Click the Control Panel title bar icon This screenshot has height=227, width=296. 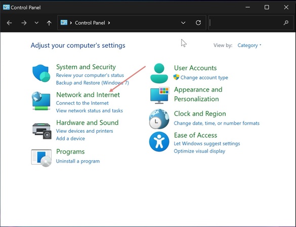pyautogui.click(x=6, y=8)
